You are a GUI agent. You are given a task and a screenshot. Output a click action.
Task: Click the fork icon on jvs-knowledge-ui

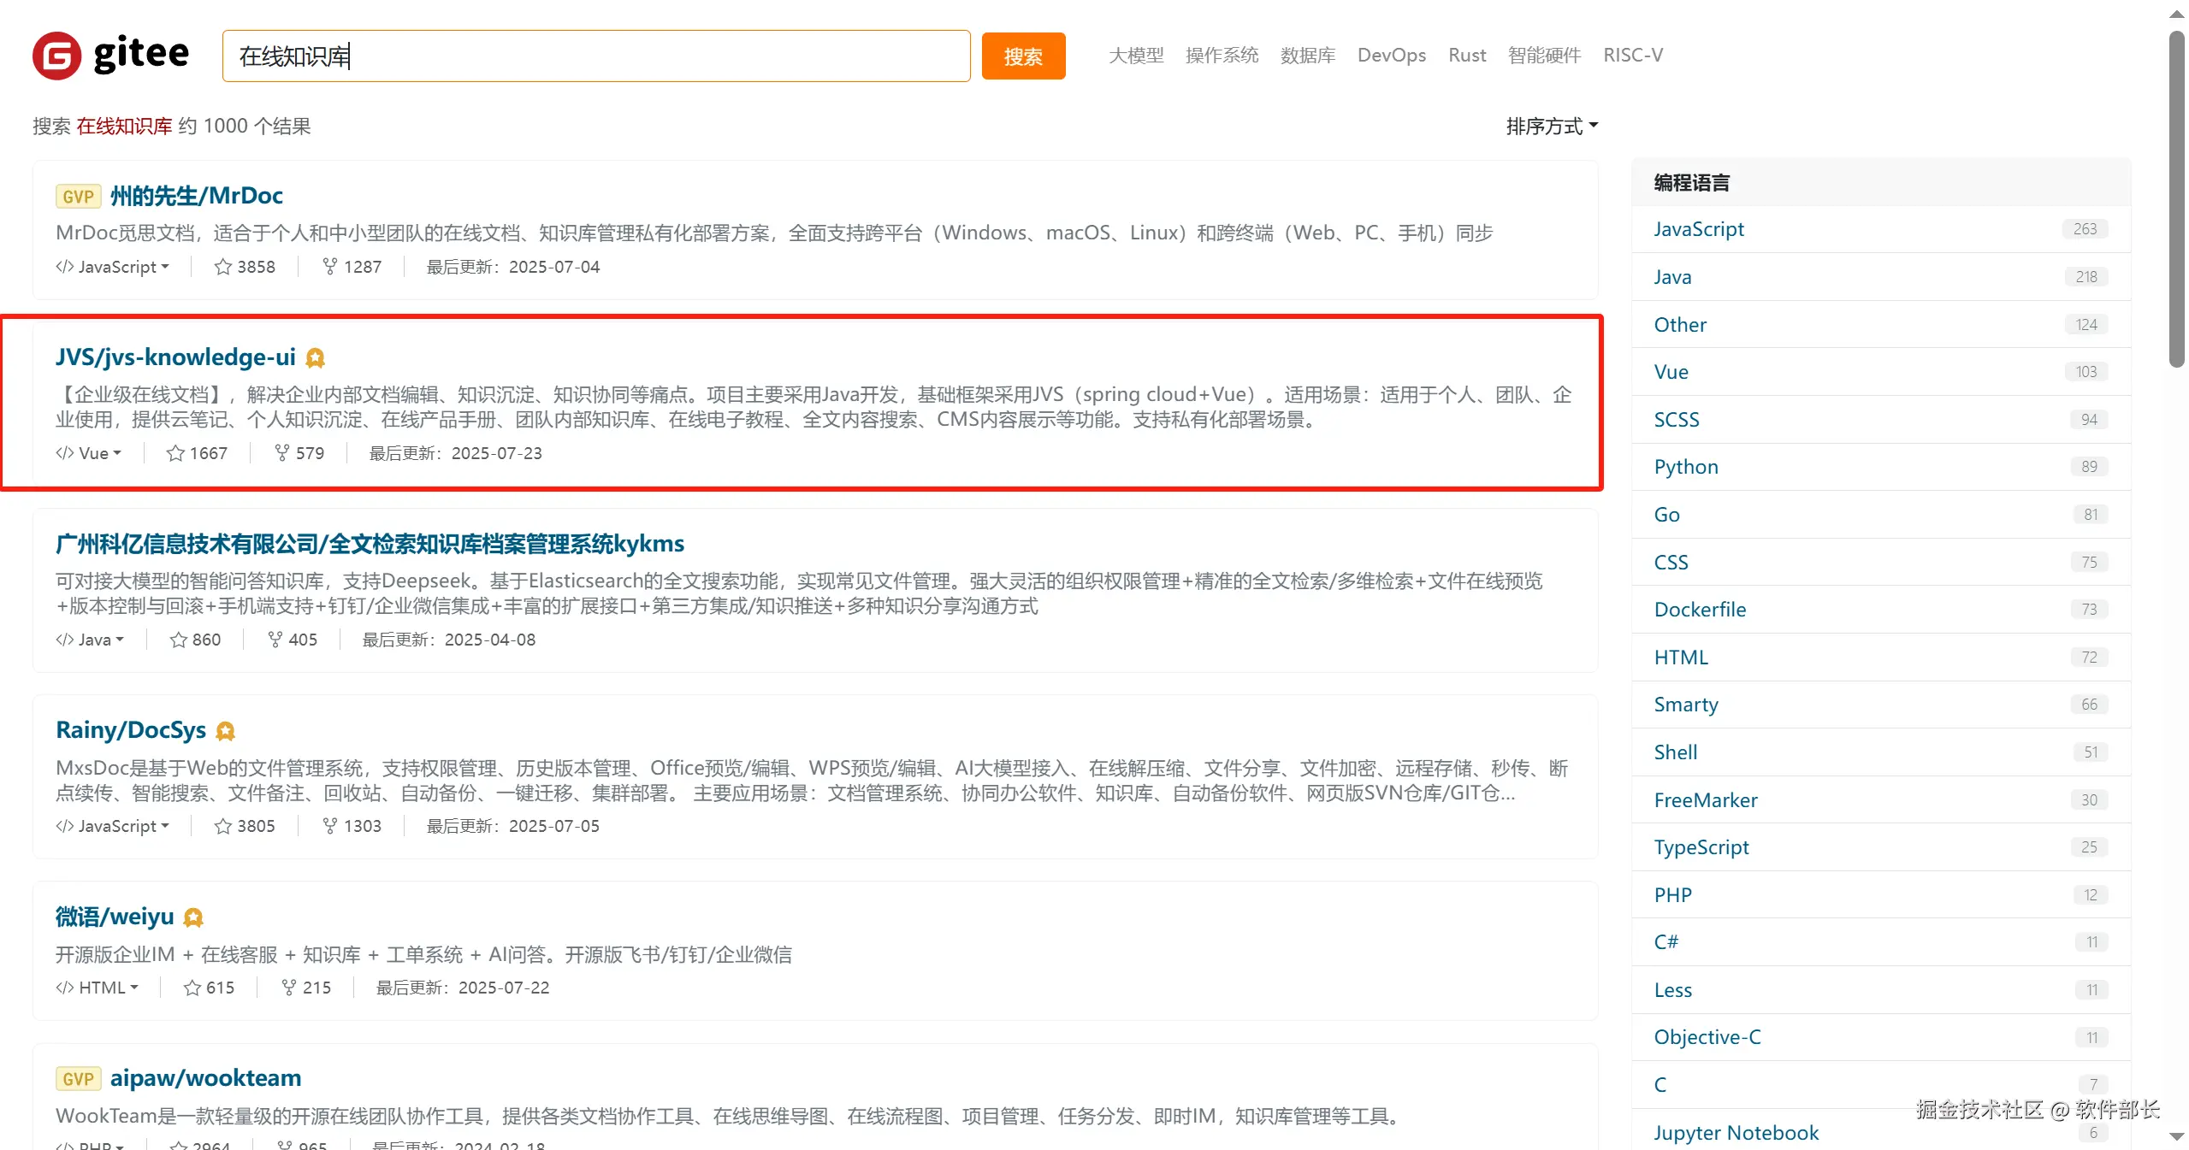click(281, 453)
